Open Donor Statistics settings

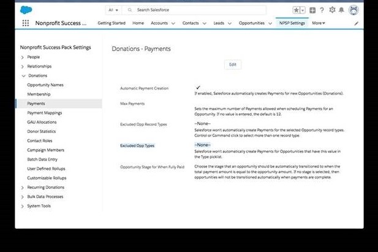pyautogui.click(x=42, y=131)
